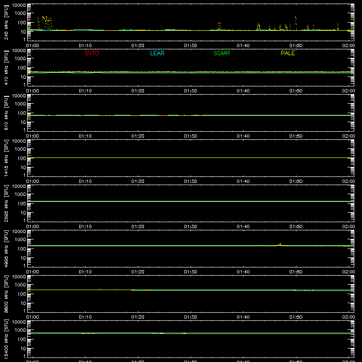Screen dimensions: 362x362
Task: Click the green SGMR legend label
Action: click(x=221, y=53)
